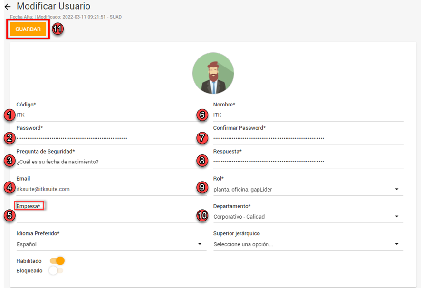The height and width of the screenshot is (288, 421).
Task: Click the Email field with itksuite@itksuite.com
Action: (109, 189)
